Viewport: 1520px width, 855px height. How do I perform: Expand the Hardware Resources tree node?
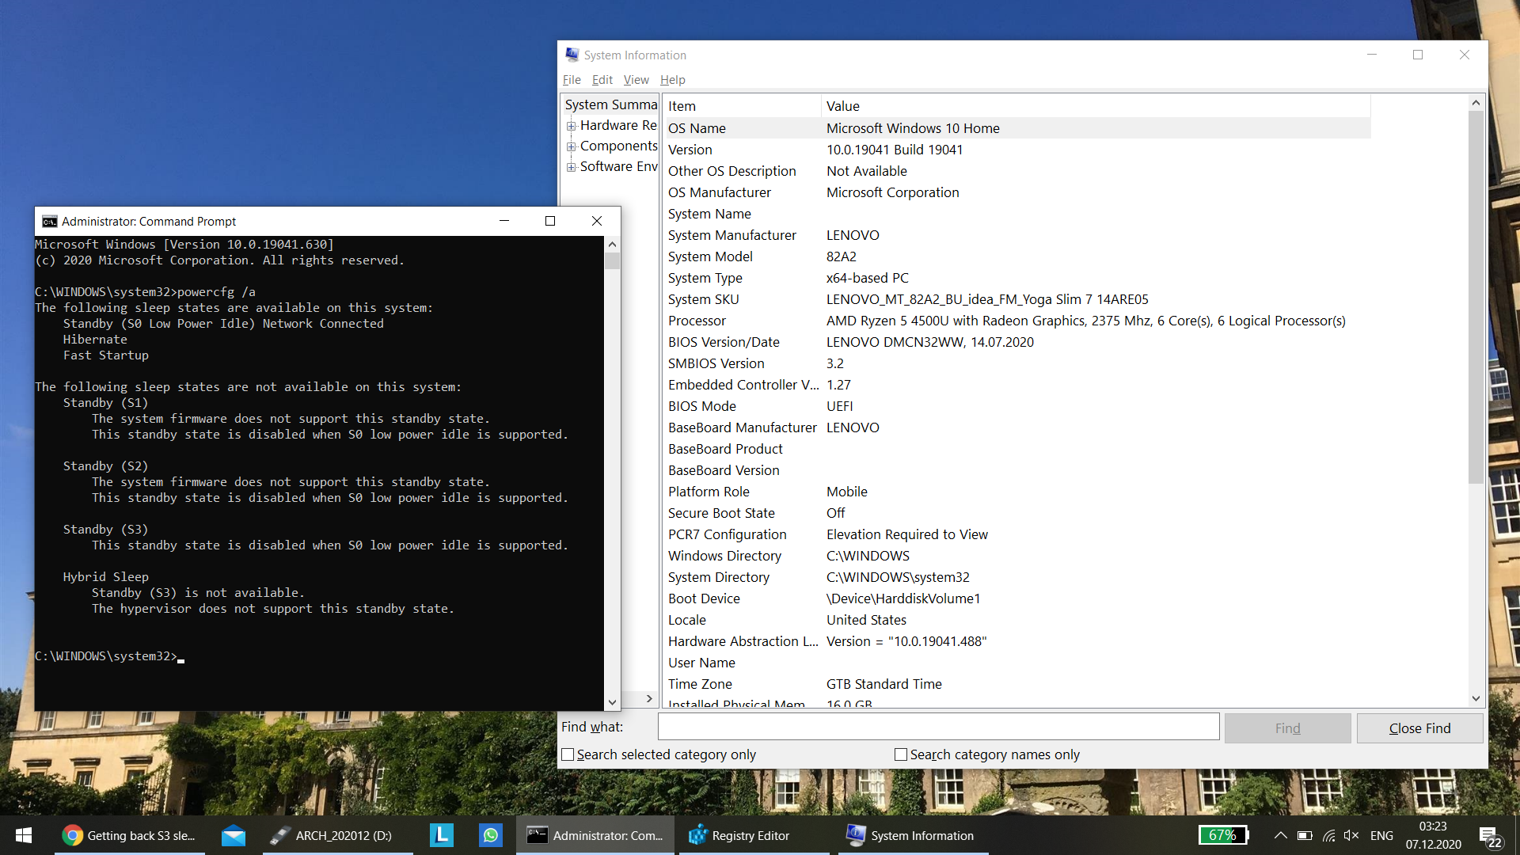click(571, 126)
